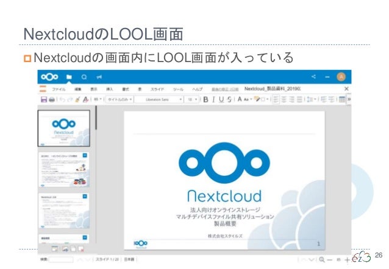Click the font color A icon

point(240,99)
